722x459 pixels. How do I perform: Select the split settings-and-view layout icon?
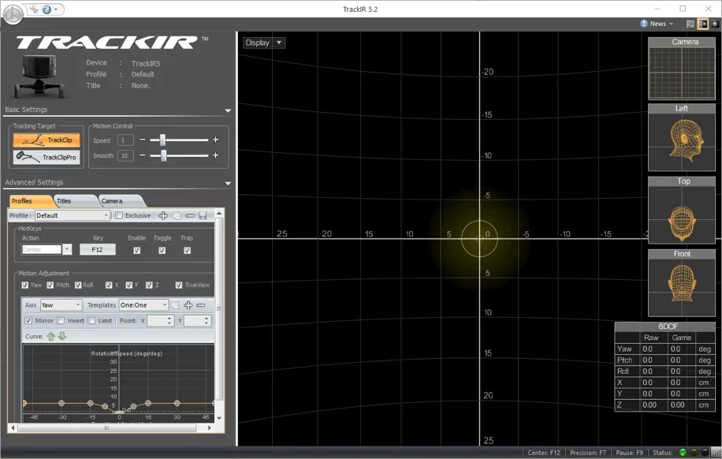(x=702, y=24)
